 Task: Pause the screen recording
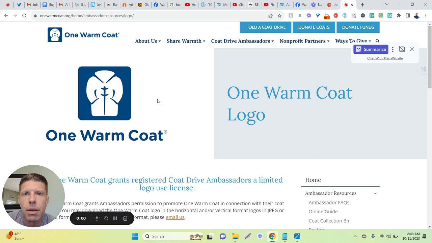(115, 218)
